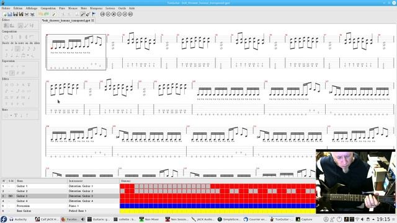Toggle dead note X effect
The height and width of the screenshot is (223, 397).
point(6,84)
